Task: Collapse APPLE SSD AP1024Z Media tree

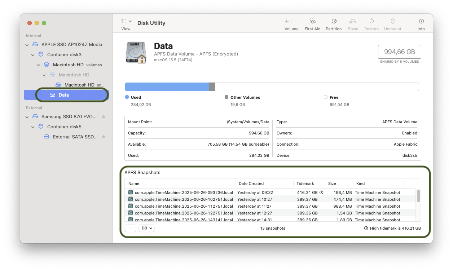Action: tap(27, 45)
